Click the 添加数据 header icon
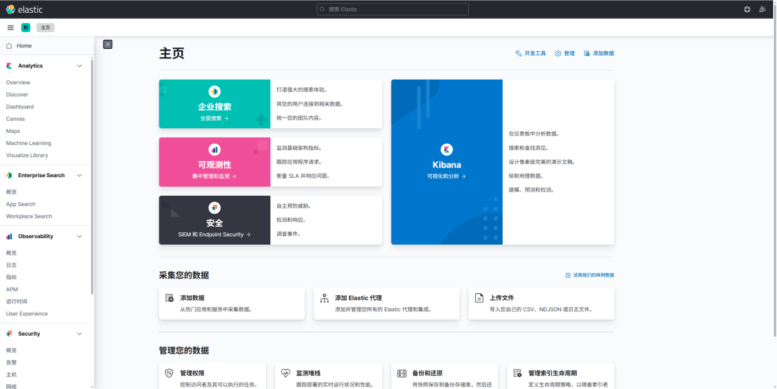 point(587,53)
